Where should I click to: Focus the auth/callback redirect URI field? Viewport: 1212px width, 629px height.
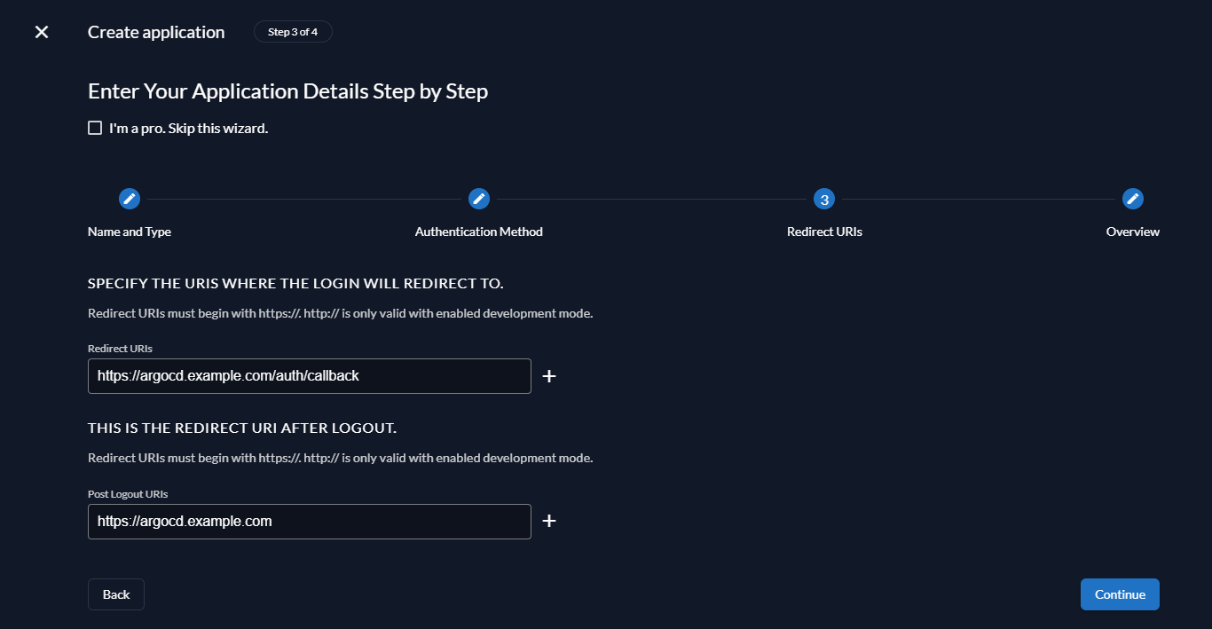click(309, 376)
